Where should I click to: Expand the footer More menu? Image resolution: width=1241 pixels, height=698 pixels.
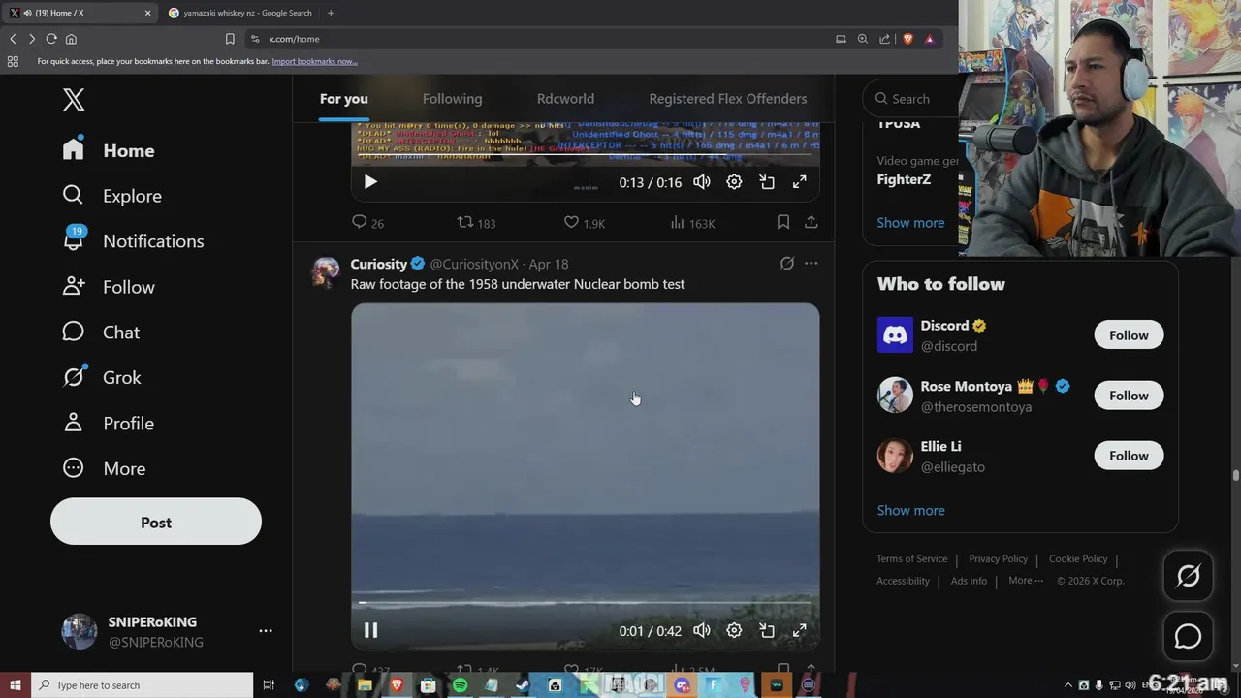[1026, 581]
